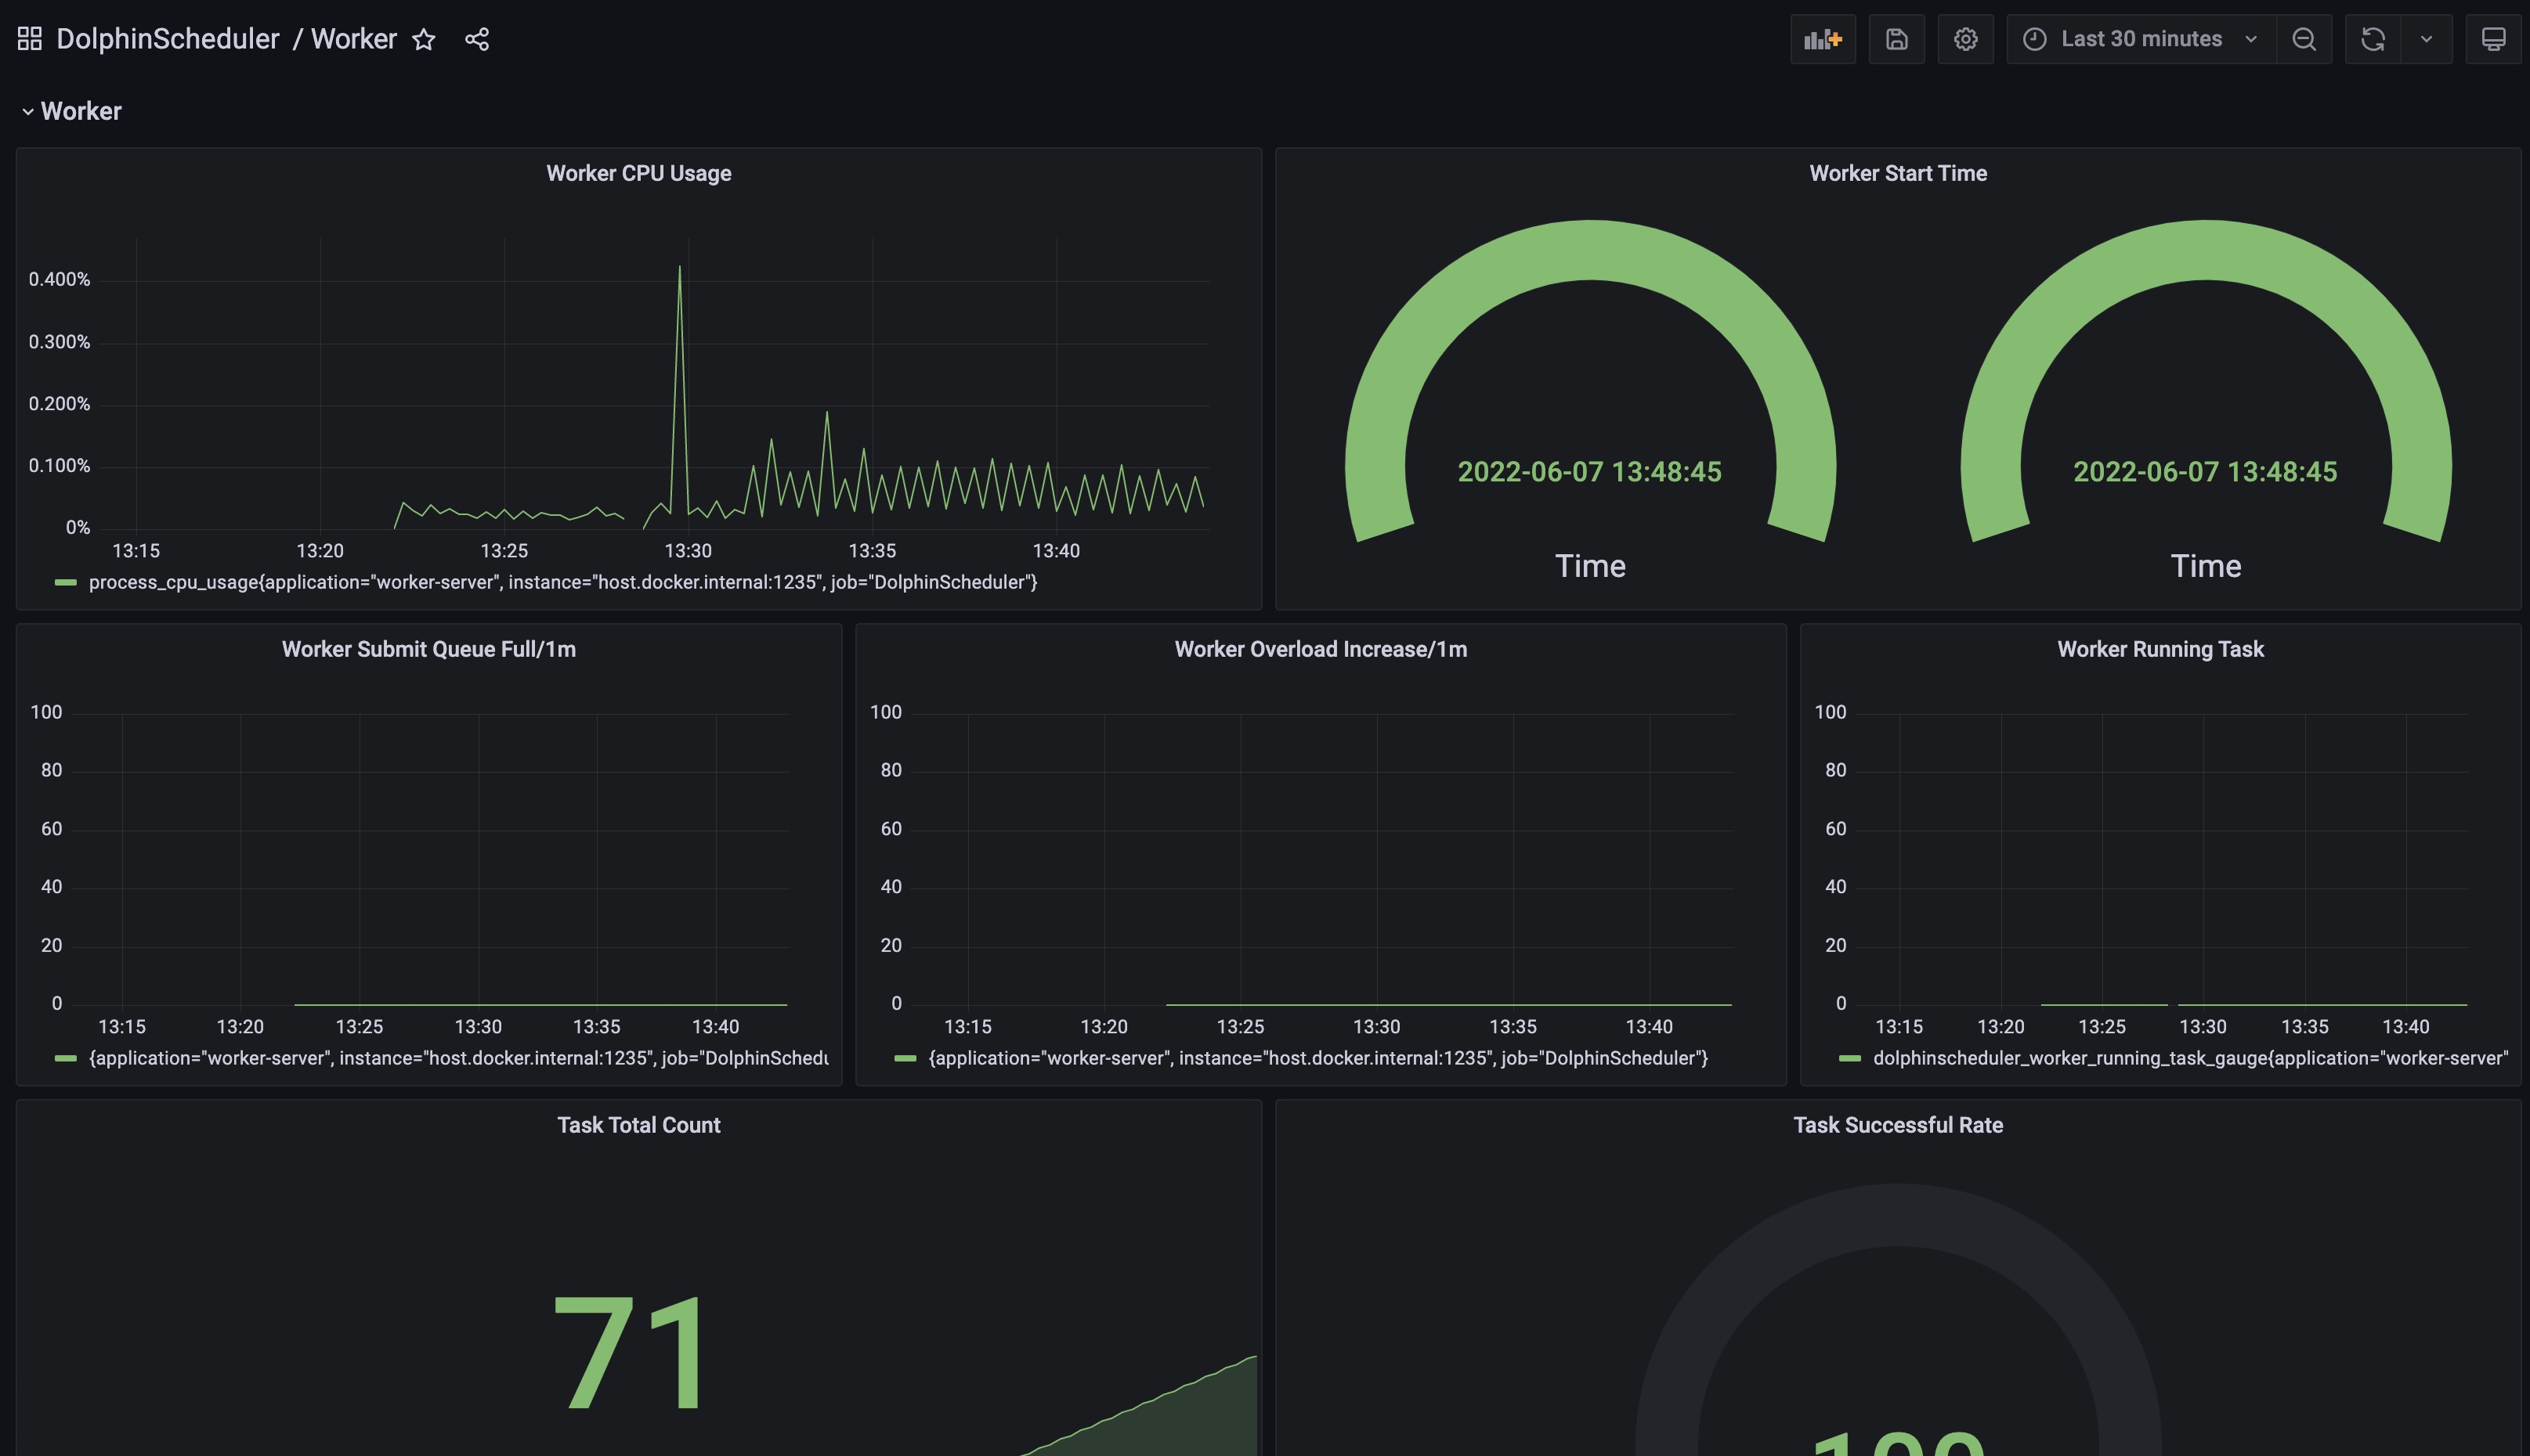Click Worker Submit Queue Full legend color swatch
2530x1456 pixels.
66,1058
